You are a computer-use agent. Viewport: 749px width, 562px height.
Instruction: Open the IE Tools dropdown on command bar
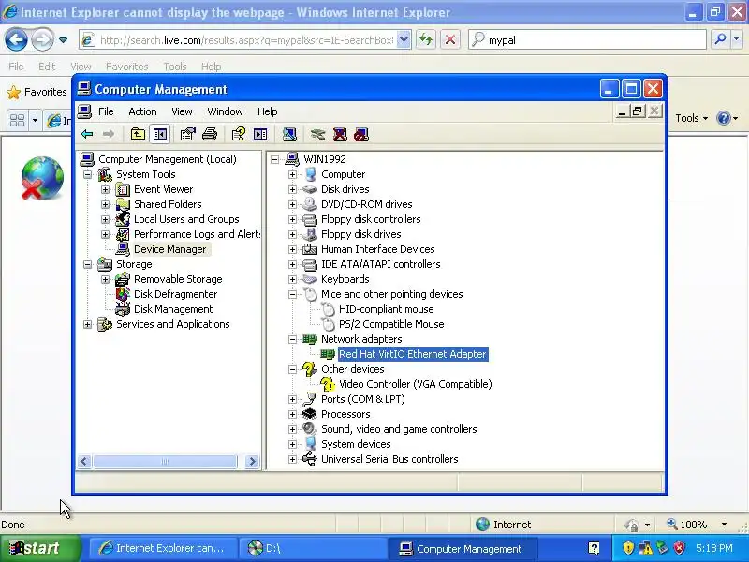(x=691, y=118)
